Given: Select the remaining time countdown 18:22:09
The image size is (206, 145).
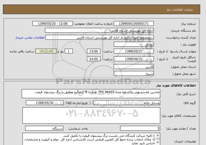Looking at the screenshot, I should [46, 51].
